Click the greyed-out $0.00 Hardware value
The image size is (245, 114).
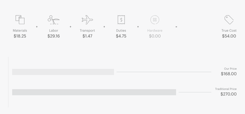click(x=155, y=36)
